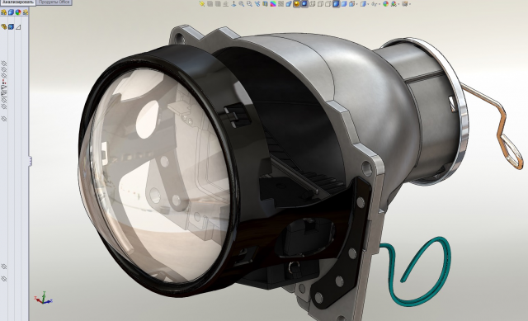Viewport: 528px width, 321px height.
Task: Click the first greyed-out view toolbar icon
Action: pyautogui.click(x=210, y=4)
